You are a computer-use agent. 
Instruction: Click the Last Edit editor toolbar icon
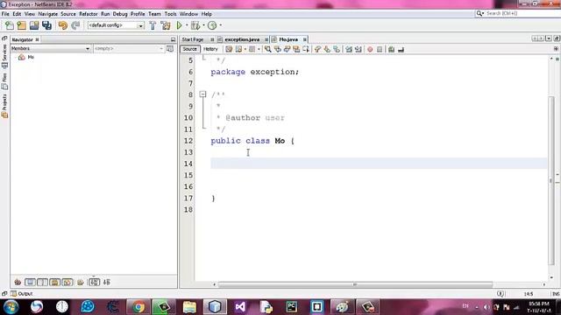pos(229,49)
